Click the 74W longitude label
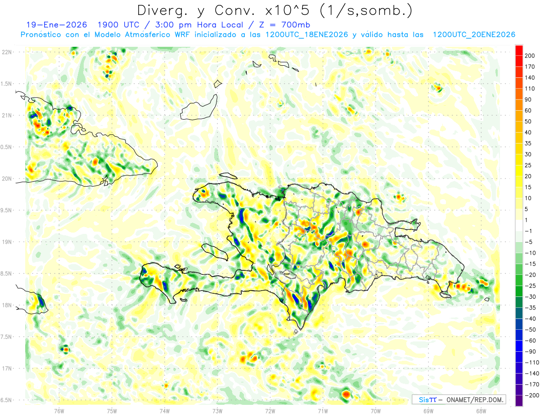The width and height of the screenshot is (540, 417). pos(165,411)
